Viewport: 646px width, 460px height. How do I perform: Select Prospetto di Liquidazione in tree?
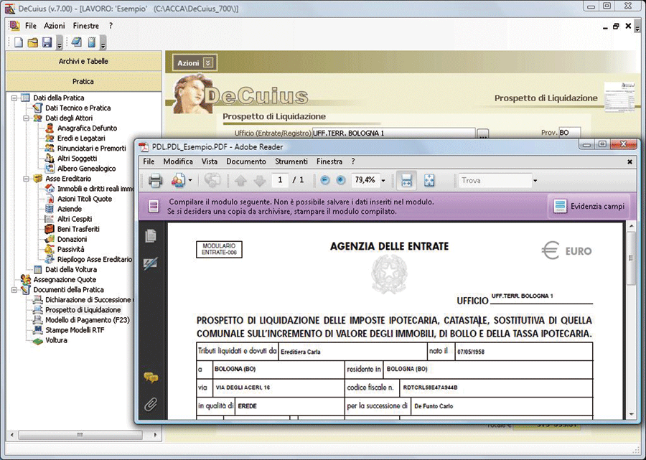(83, 310)
